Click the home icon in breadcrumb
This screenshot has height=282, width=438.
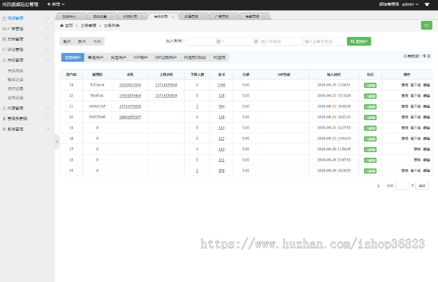point(62,25)
